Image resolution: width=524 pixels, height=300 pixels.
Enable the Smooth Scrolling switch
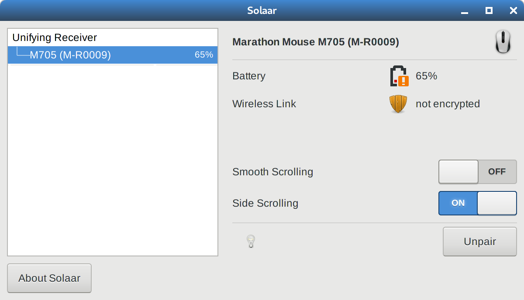point(478,172)
